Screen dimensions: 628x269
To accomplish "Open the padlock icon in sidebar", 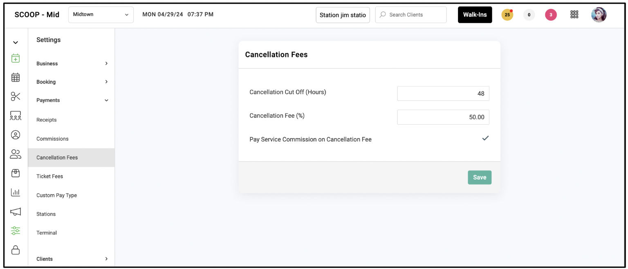I will 16,249.
